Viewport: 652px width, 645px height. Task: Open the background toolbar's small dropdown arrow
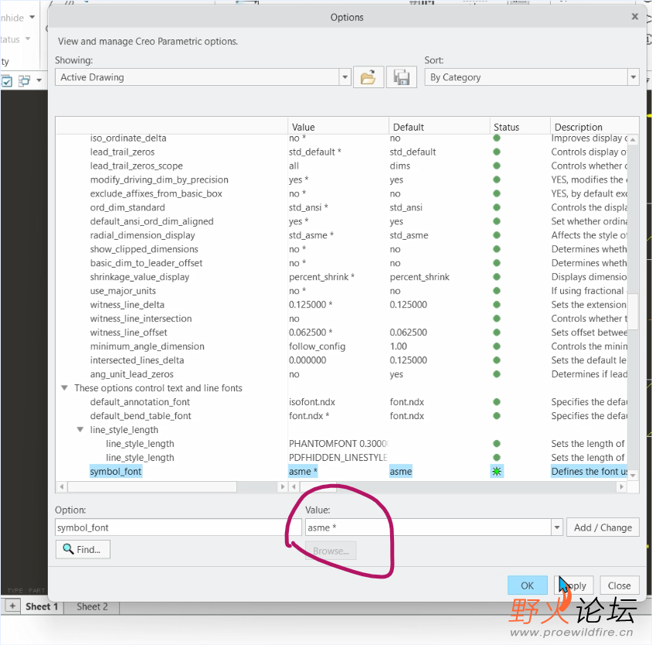pyautogui.click(x=39, y=80)
